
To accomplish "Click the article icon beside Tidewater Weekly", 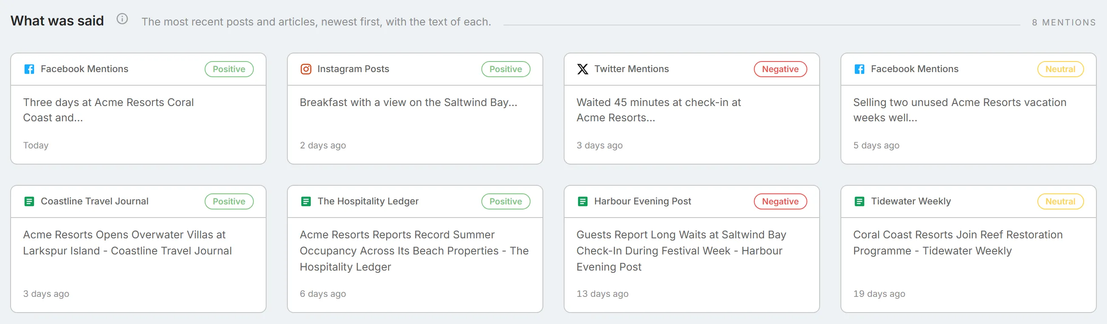I will click(x=860, y=201).
